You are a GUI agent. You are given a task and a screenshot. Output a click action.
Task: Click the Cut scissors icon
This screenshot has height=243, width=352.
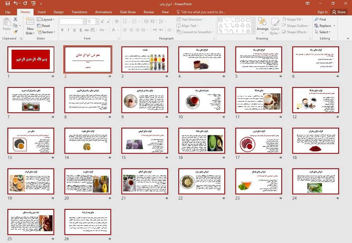point(15,19)
